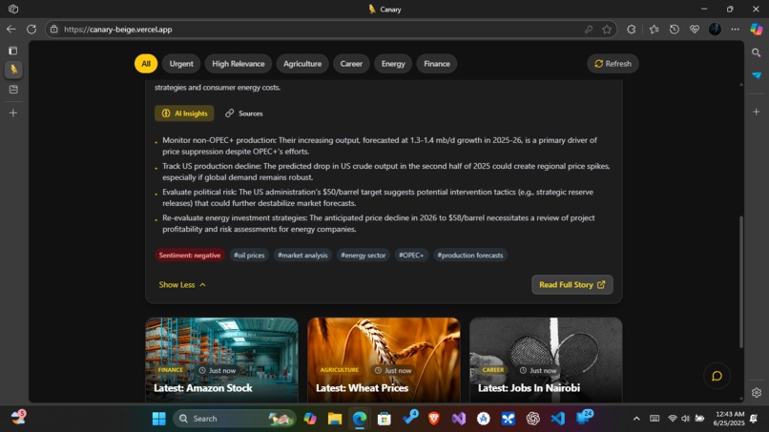Switch to the AI Insights tab
This screenshot has width=769, height=432.
pyautogui.click(x=184, y=113)
